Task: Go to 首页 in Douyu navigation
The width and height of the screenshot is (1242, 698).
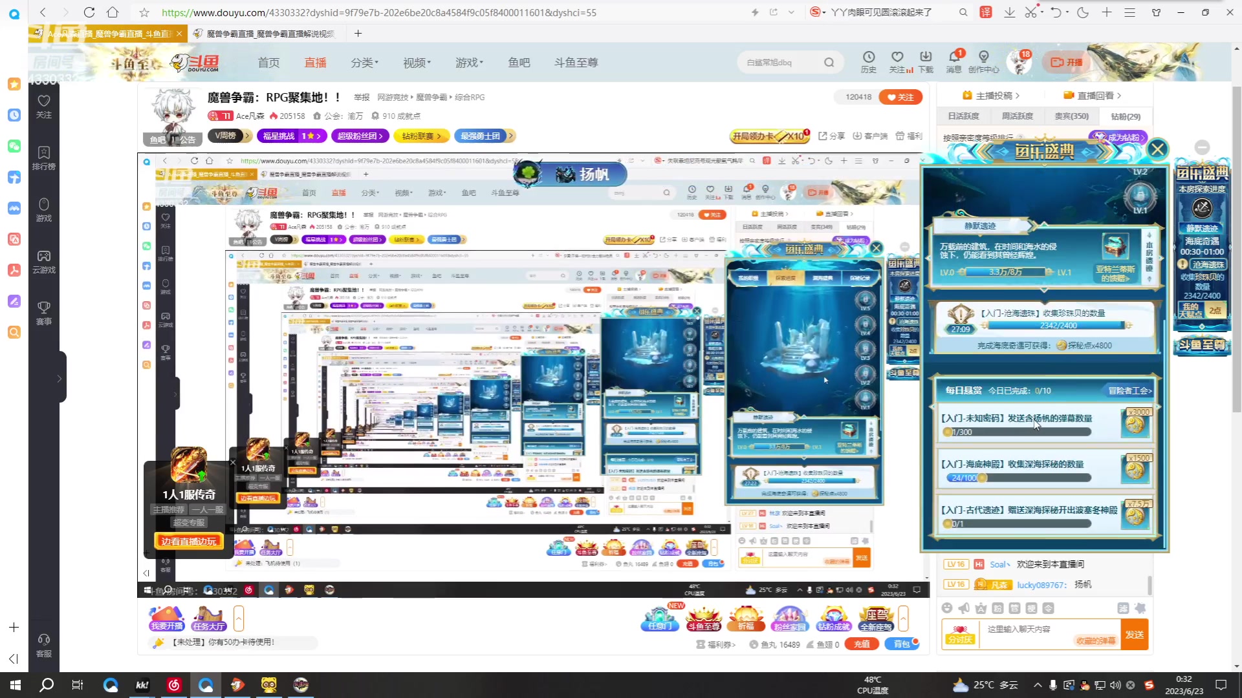Action: (268, 62)
